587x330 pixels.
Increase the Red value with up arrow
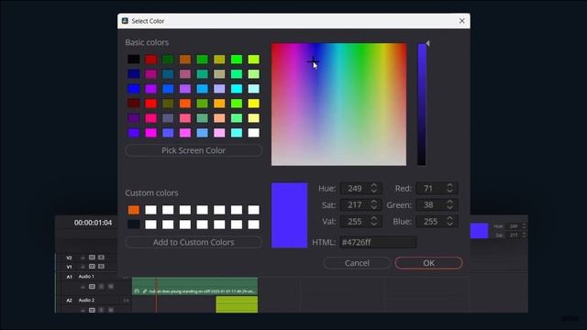click(x=450, y=185)
